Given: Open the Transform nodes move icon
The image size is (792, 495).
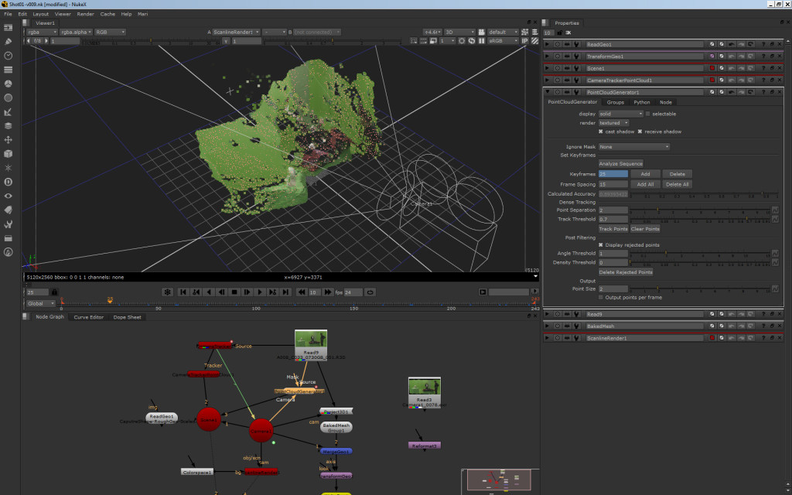Looking at the screenshot, I should click(x=9, y=140).
